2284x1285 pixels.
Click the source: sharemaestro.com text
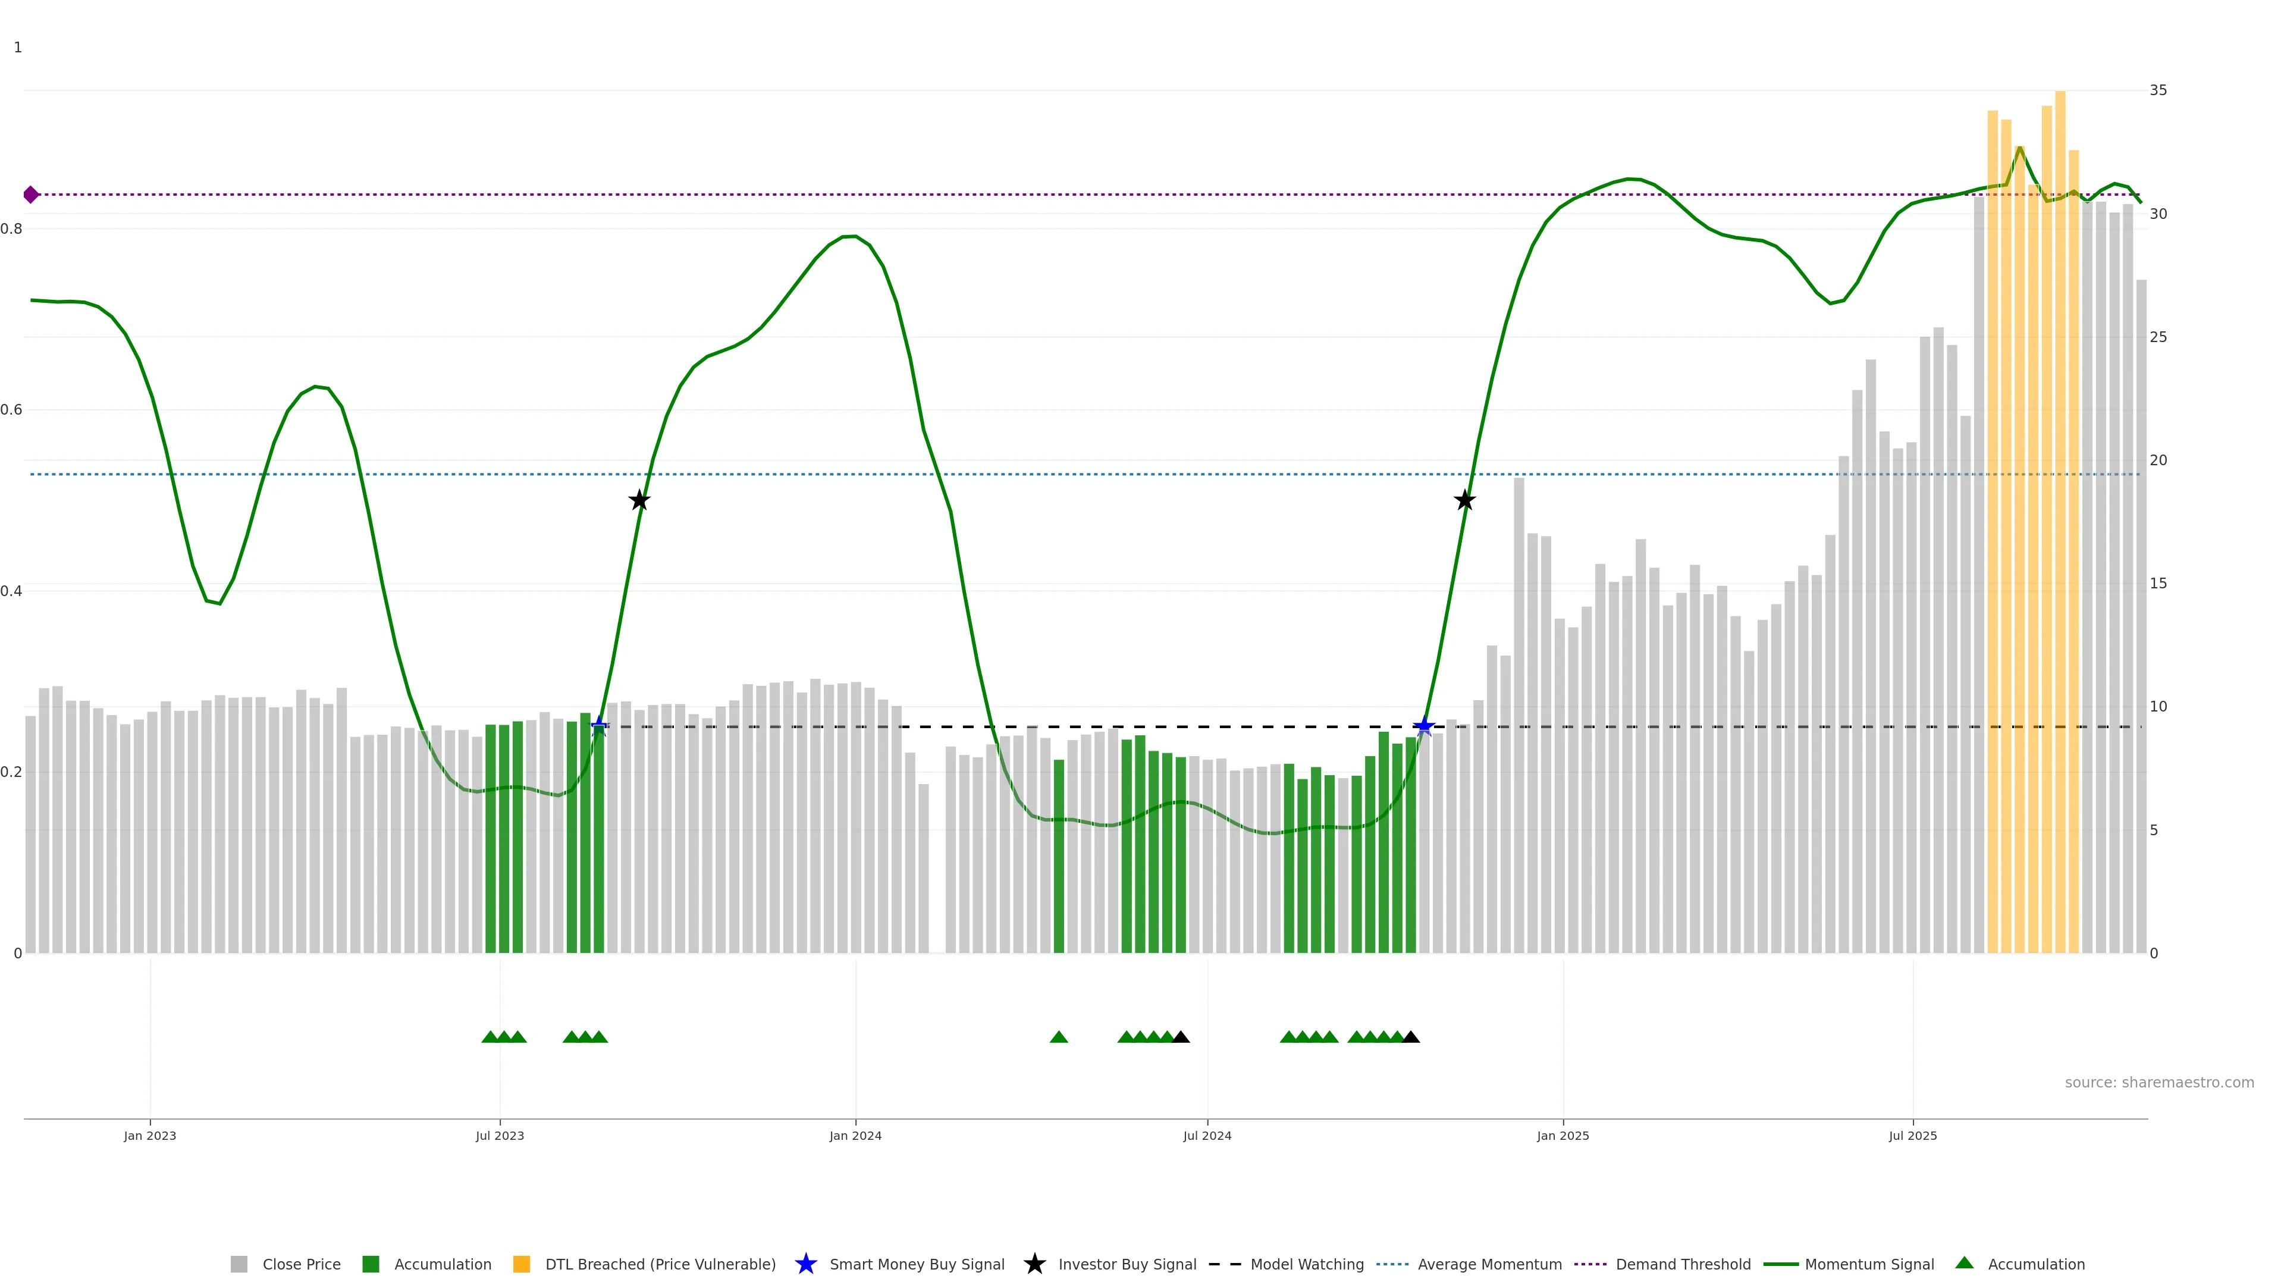coord(2159,1082)
